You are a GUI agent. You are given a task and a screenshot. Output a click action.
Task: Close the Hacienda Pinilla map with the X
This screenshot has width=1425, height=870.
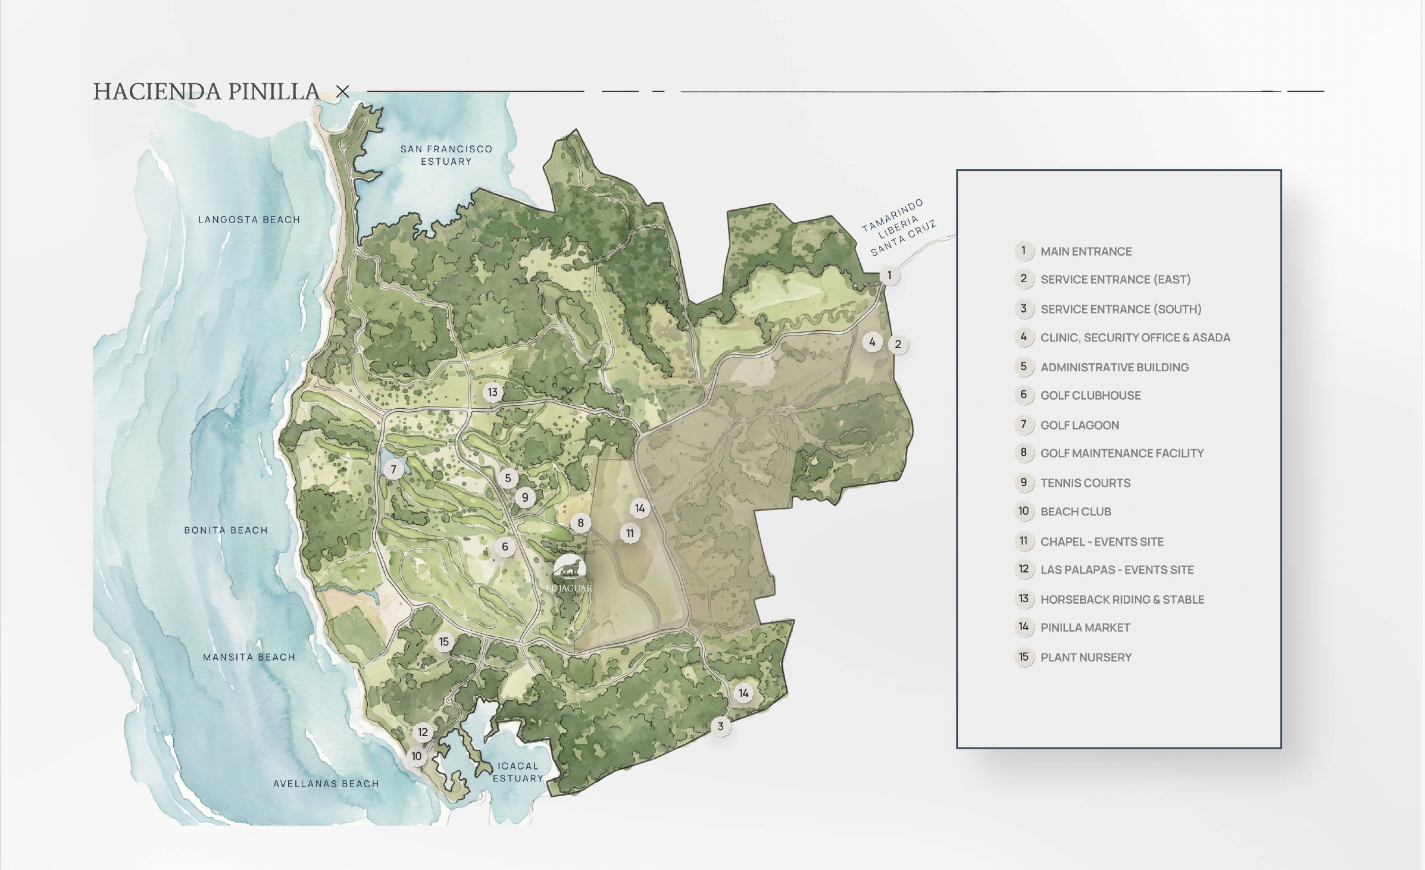[x=342, y=92]
